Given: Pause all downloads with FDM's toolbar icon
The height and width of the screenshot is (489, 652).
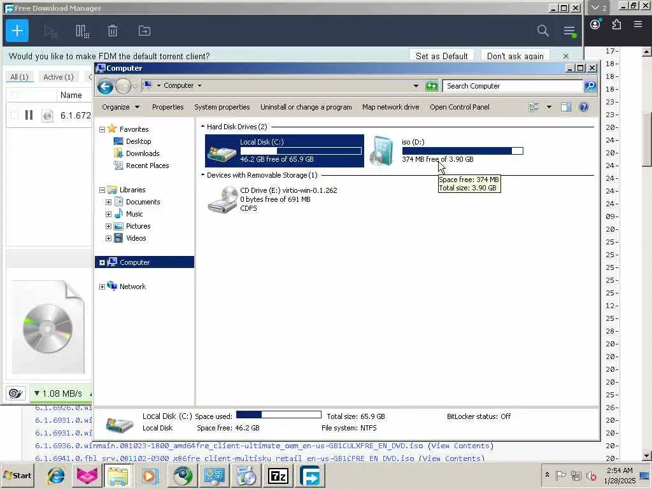Looking at the screenshot, I should tap(82, 31).
